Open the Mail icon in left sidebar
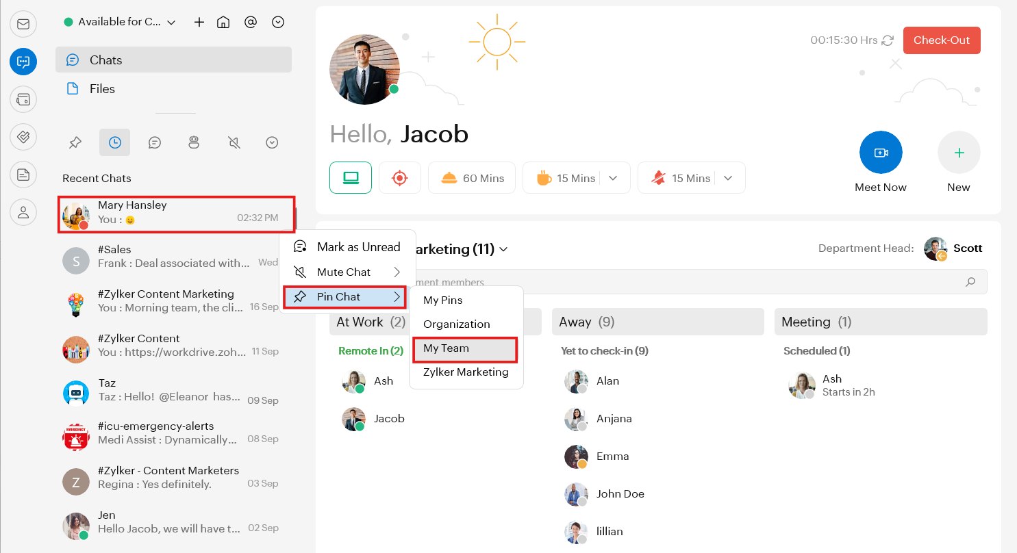The width and height of the screenshot is (1017, 553). pyautogui.click(x=23, y=25)
